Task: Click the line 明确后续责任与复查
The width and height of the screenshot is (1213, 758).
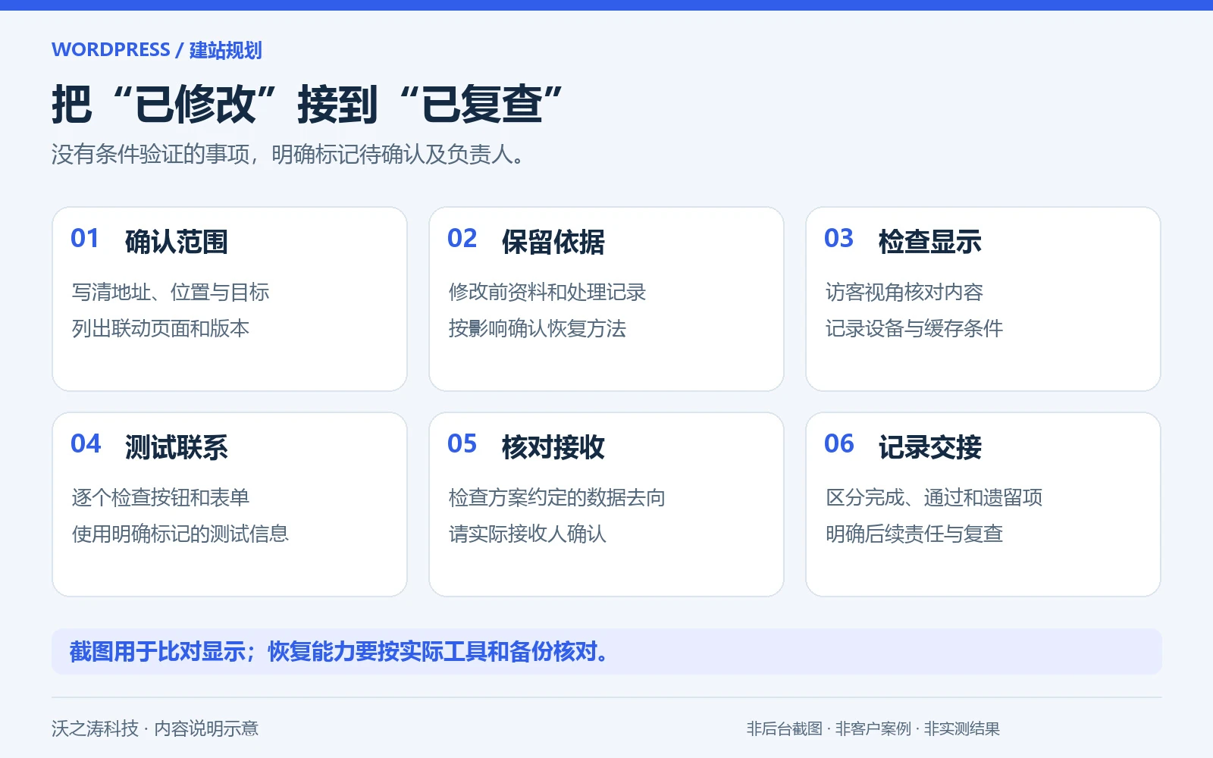Action: coord(914,534)
